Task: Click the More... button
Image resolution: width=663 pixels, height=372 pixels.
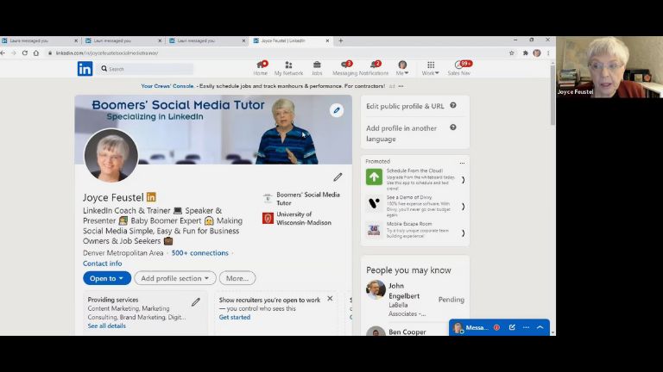Action: [237, 278]
